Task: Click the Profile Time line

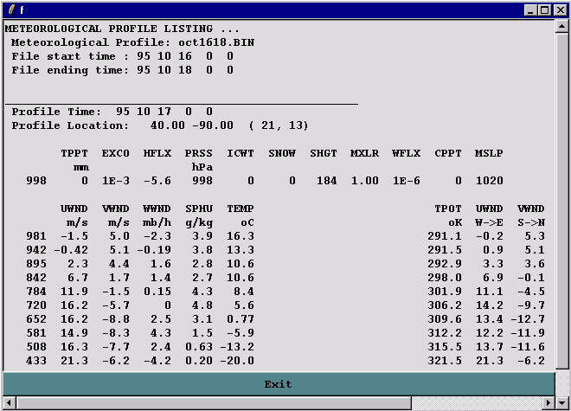Action: (112, 112)
